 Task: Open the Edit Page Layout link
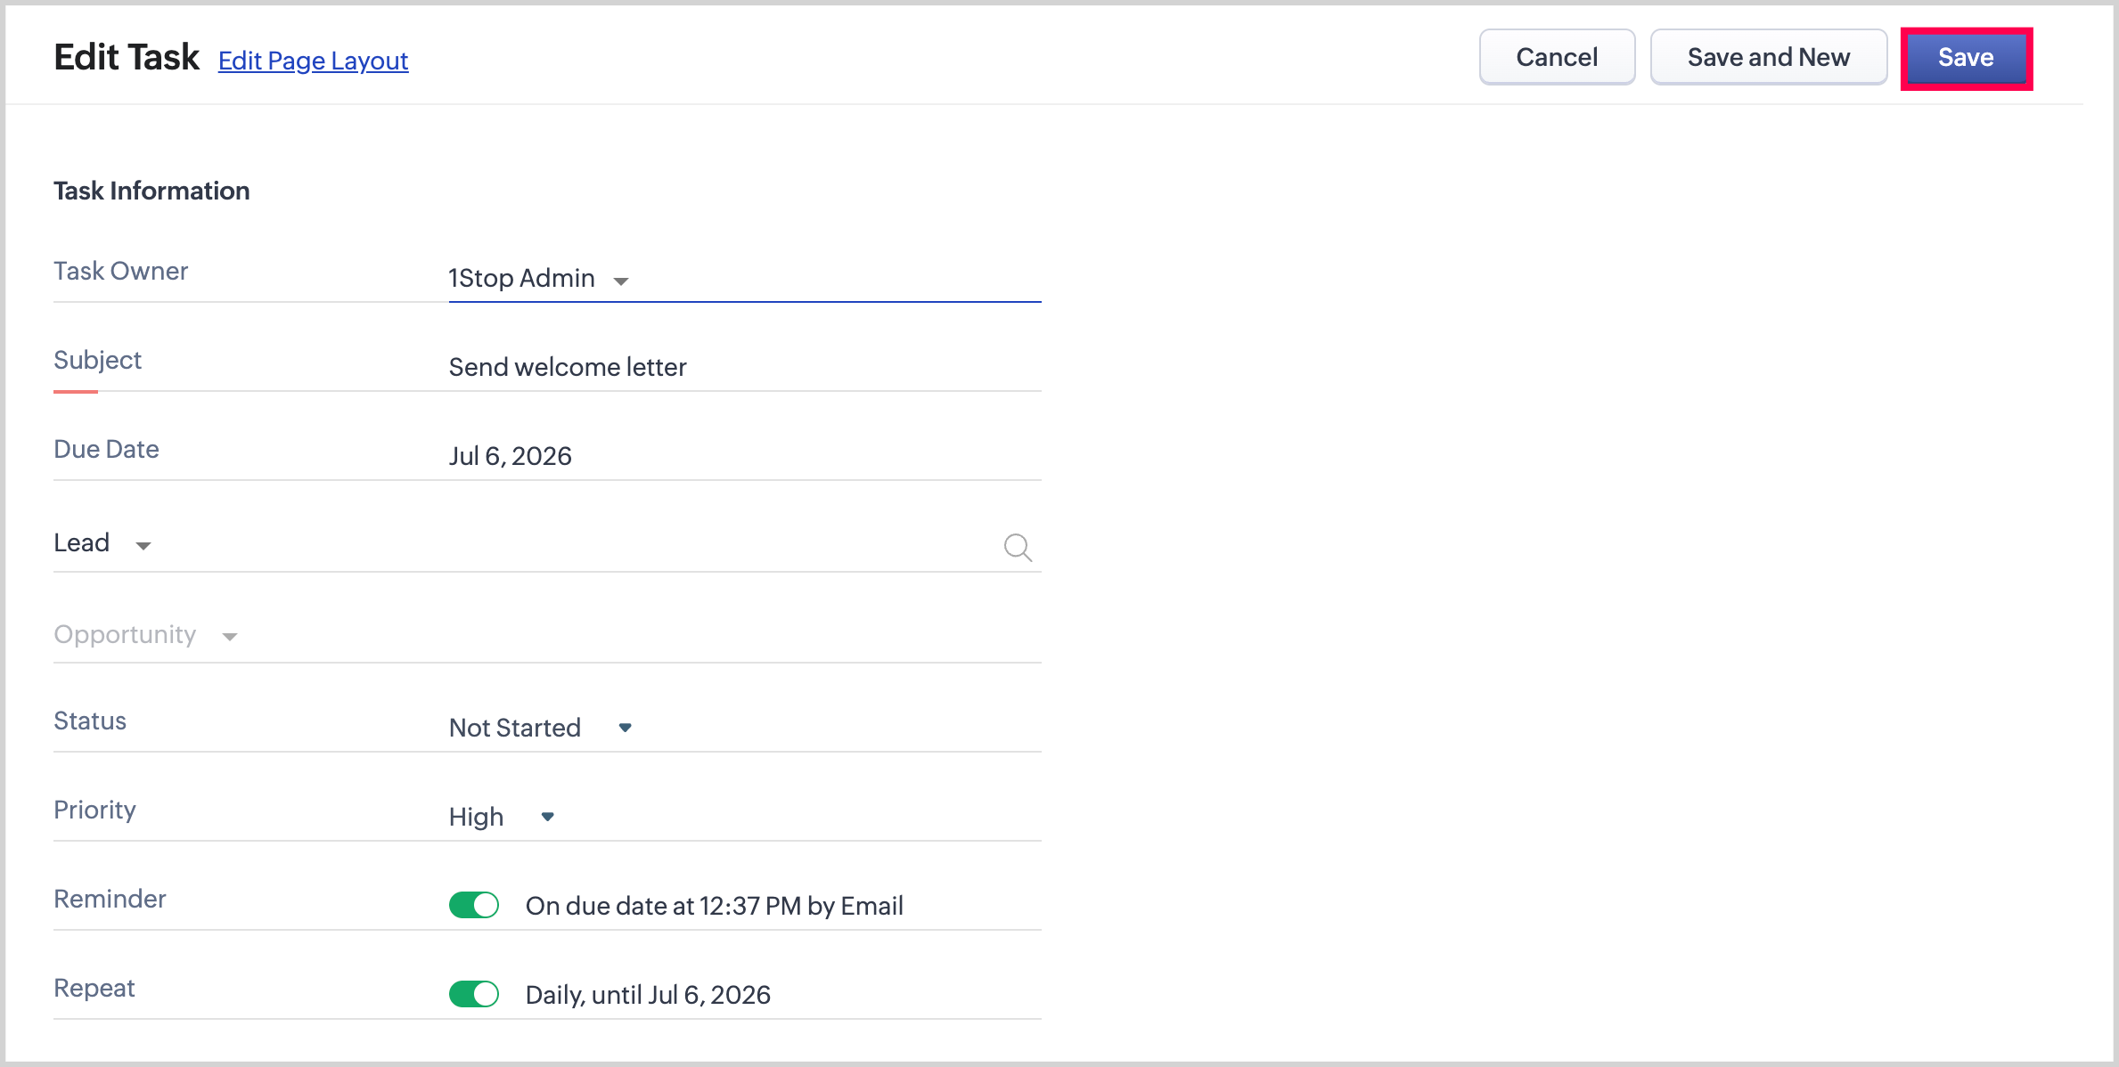pyautogui.click(x=313, y=61)
